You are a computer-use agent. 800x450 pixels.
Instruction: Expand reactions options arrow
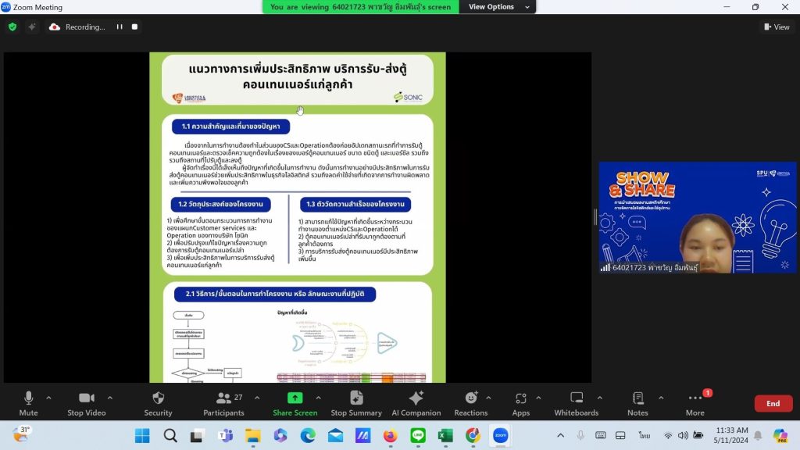pos(488,398)
